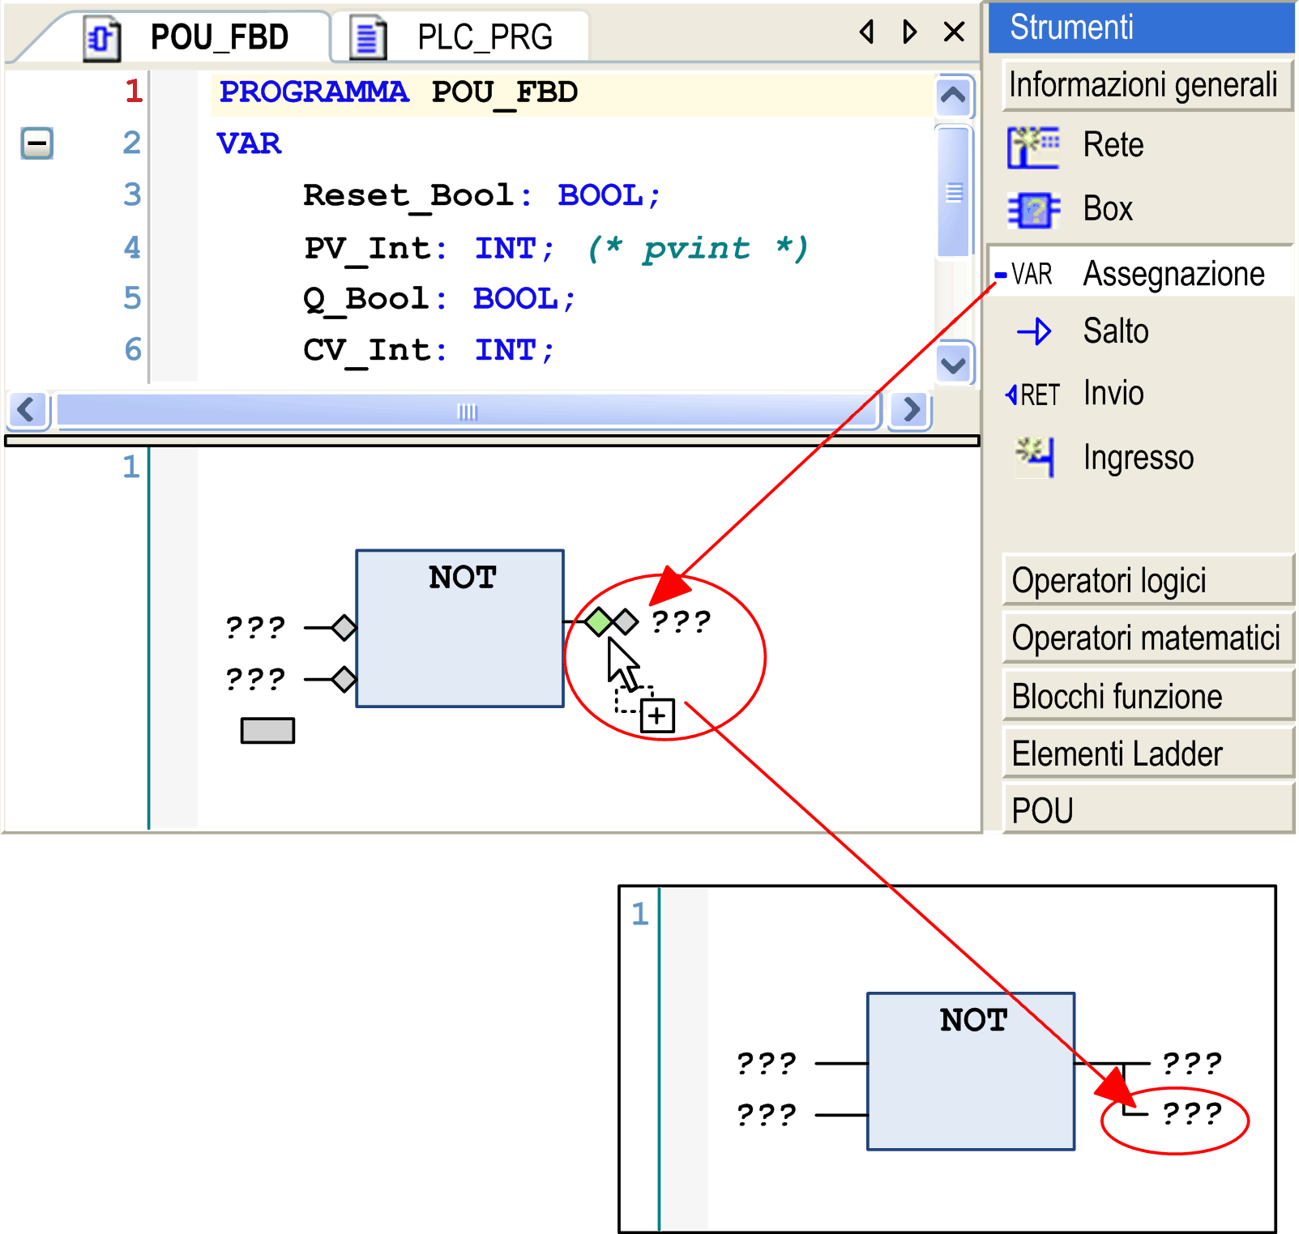Click the first input diamond of NOT box

tap(344, 627)
